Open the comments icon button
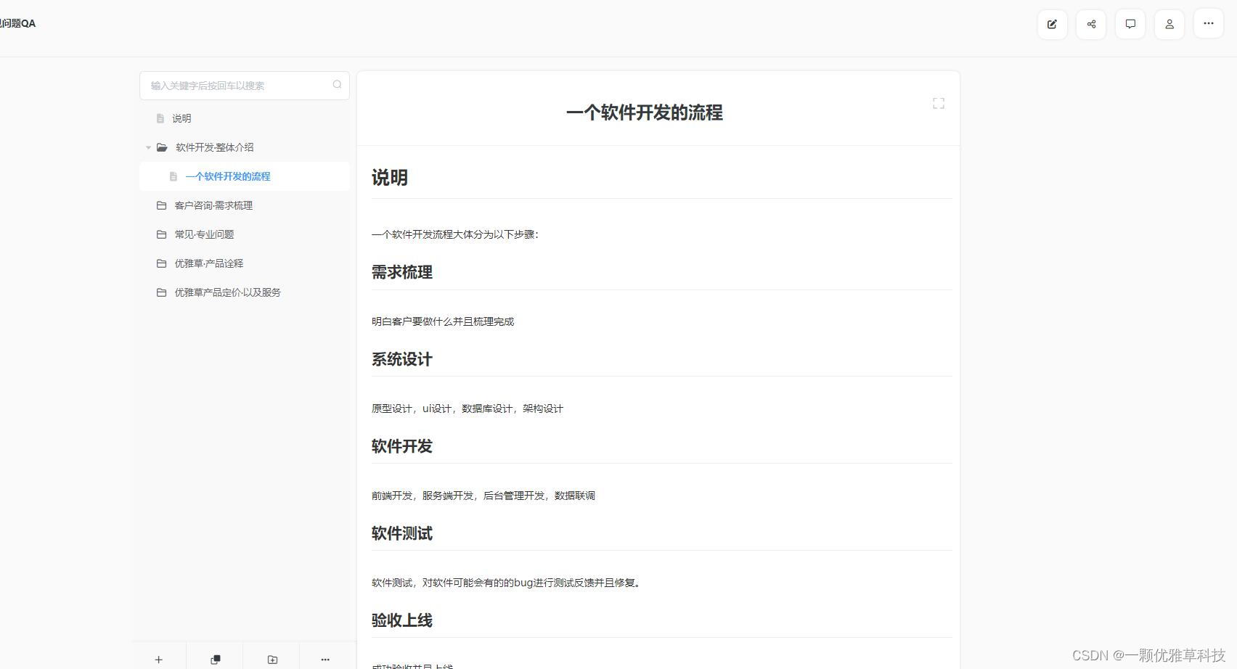Screen dimensions: 1237x669 pyautogui.click(x=1130, y=24)
